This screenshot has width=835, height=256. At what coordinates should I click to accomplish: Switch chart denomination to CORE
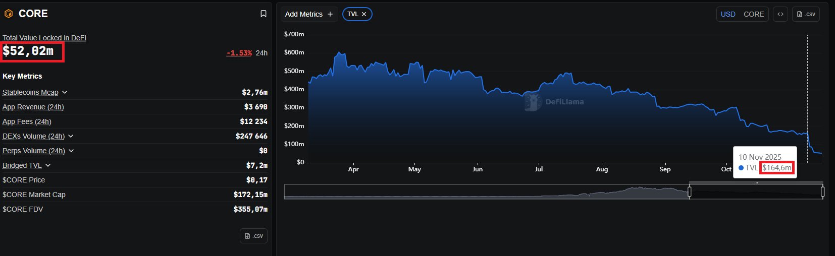coord(753,14)
